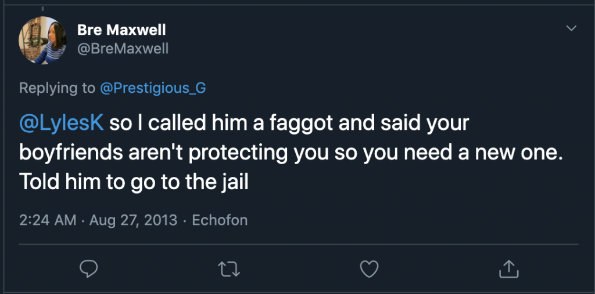
Task: Like the tweet with the heart icon
Action: [x=369, y=268]
